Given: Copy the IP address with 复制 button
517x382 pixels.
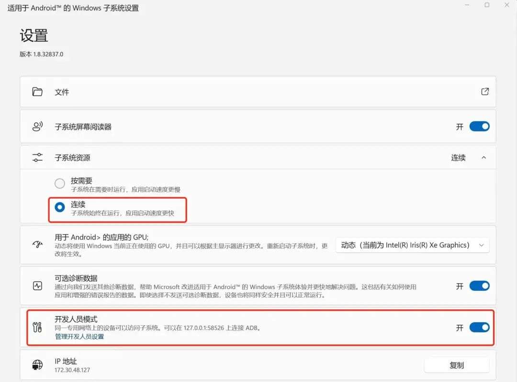Looking at the screenshot, I should (457, 365).
